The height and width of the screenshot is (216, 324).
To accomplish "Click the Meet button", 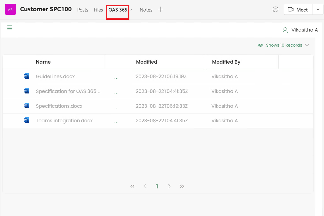I will coord(300,9).
